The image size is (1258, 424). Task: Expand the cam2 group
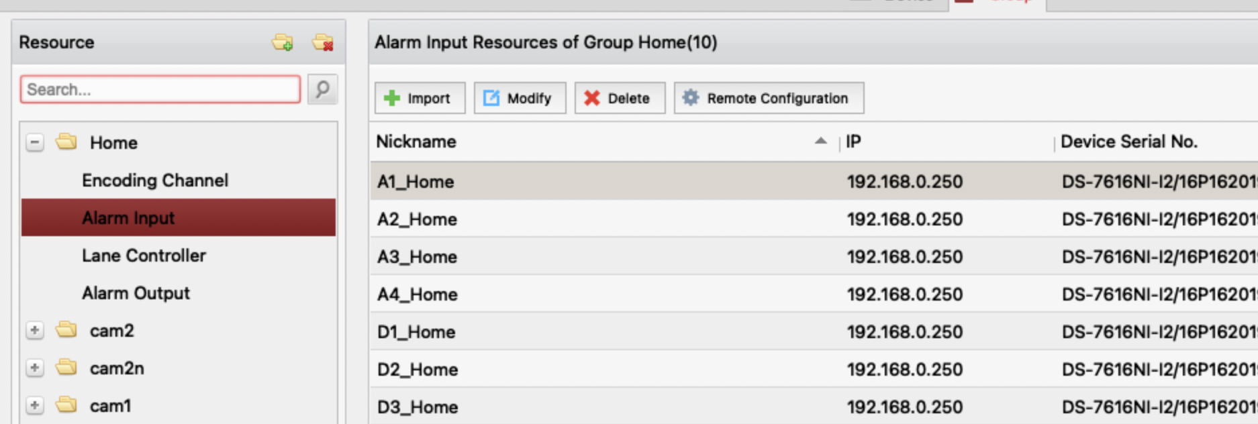tap(35, 331)
